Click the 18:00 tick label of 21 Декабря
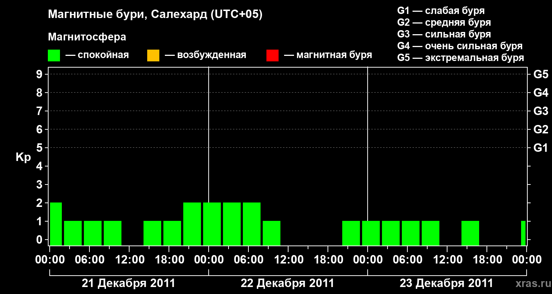 pyautogui.click(x=169, y=259)
